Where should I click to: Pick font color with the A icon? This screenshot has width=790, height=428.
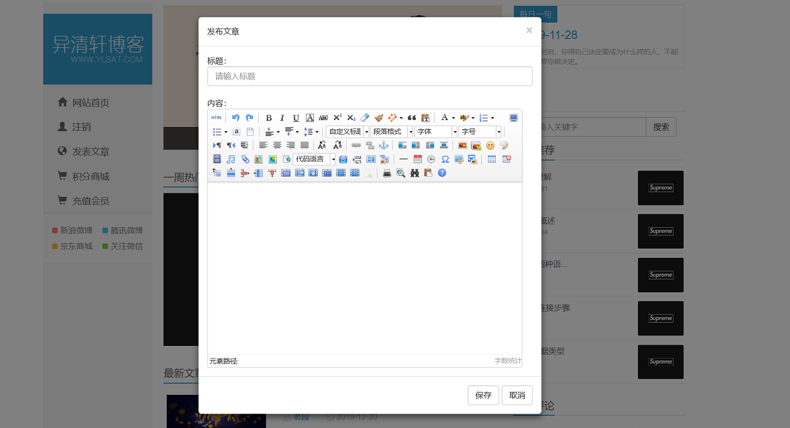[445, 118]
